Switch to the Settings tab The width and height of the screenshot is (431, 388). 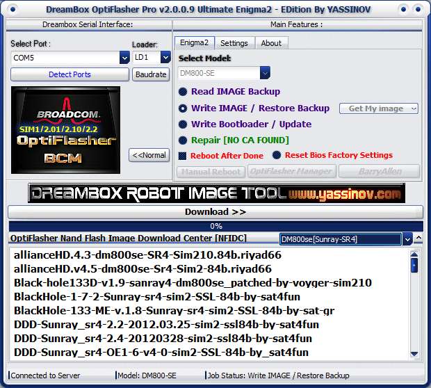pos(234,43)
